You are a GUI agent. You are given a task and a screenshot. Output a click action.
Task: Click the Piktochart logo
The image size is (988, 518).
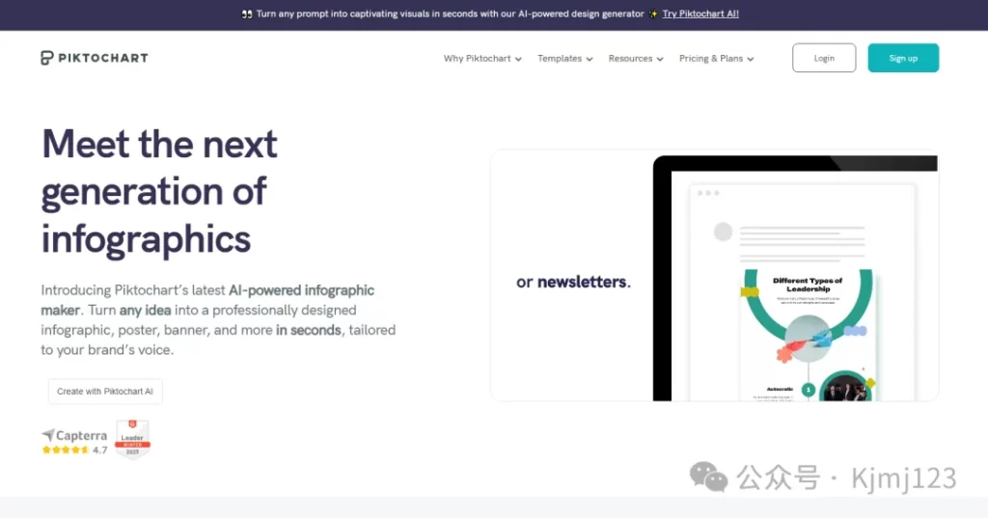(x=95, y=58)
